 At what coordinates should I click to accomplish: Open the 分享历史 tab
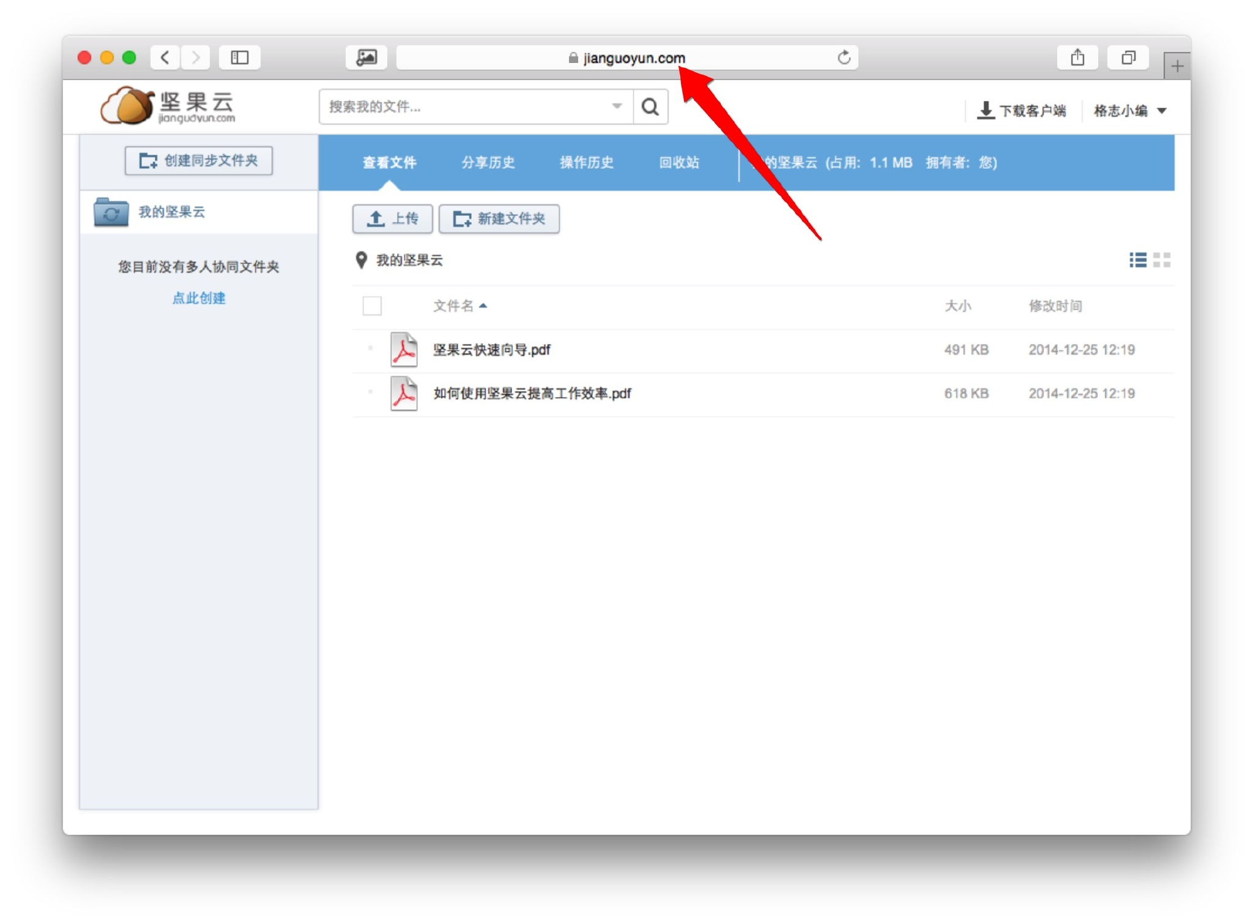pyautogui.click(x=488, y=163)
